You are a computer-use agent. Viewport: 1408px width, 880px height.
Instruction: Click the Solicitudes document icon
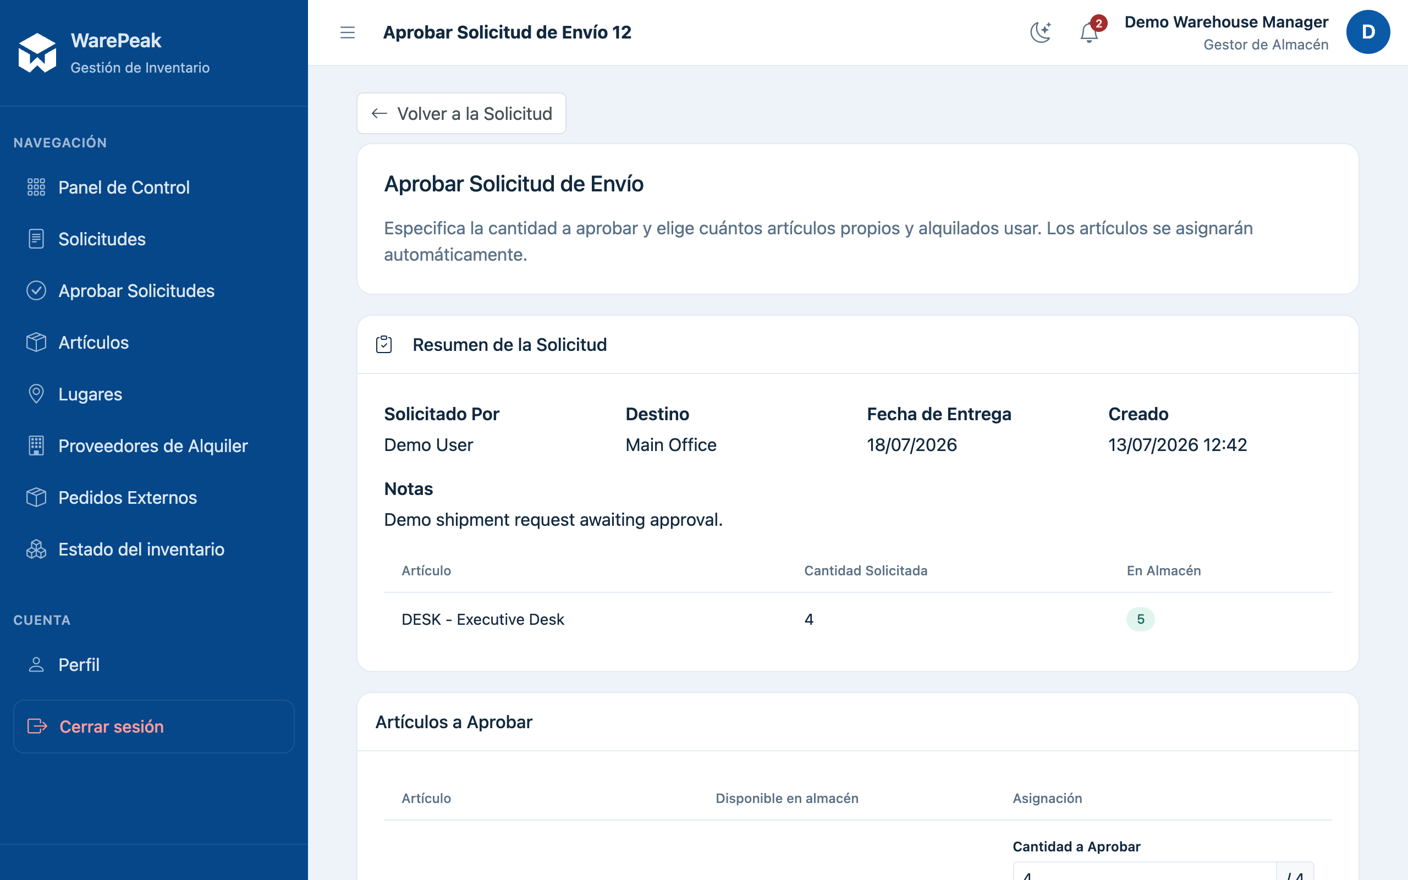pos(36,239)
